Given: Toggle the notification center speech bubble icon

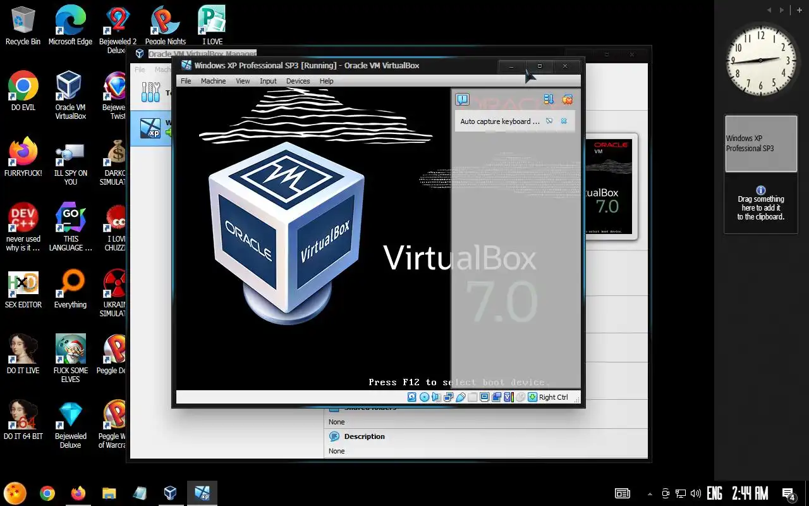Looking at the screenshot, I should coord(463,99).
